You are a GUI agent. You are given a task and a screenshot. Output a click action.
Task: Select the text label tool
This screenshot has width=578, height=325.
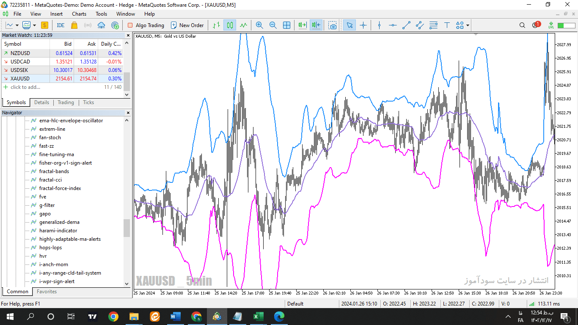(x=447, y=25)
